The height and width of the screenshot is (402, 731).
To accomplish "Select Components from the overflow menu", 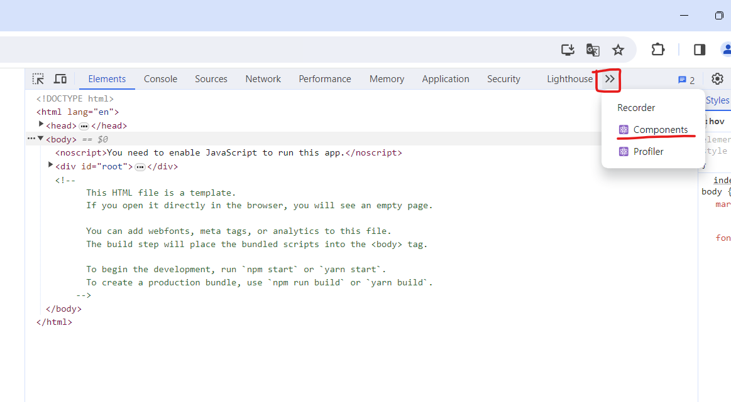I will pyautogui.click(x=656, y=129).
